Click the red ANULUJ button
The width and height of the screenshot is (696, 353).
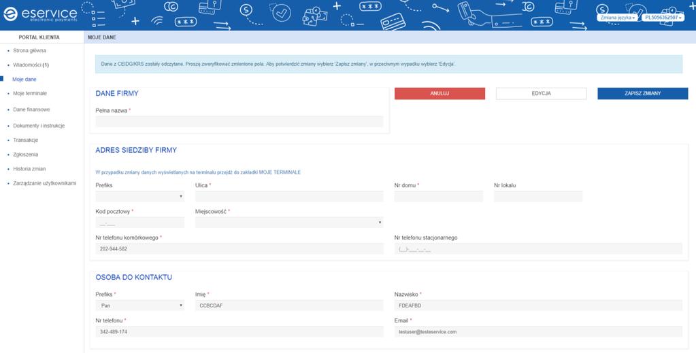(440, 94)
